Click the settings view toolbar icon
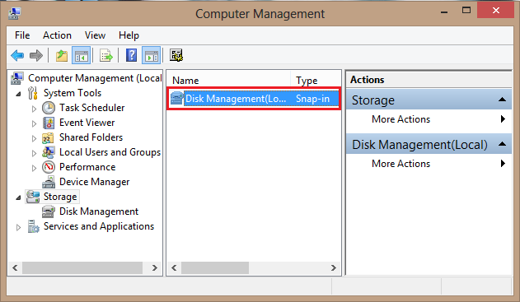The width and height of the screenshot is (520, 302). pos(176,55)
